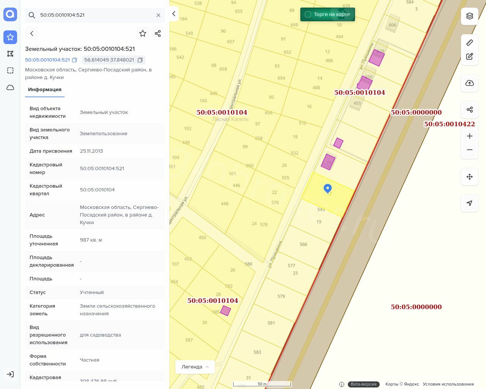Share this land parcel card
This screenshot has width=486, height=389.
(x=158, y=33)
